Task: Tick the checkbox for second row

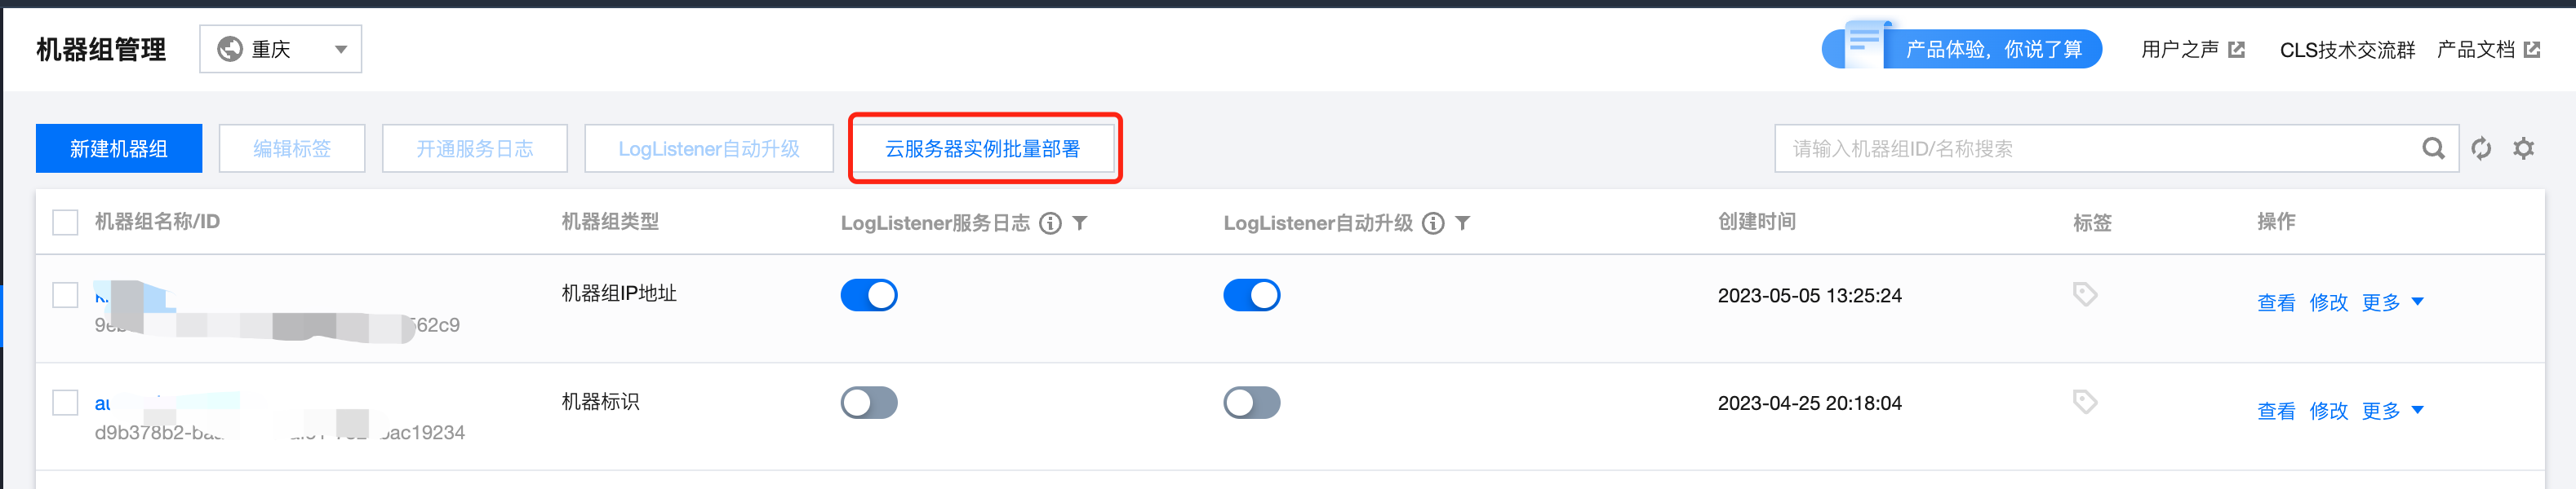Action: tap(65, 402)
